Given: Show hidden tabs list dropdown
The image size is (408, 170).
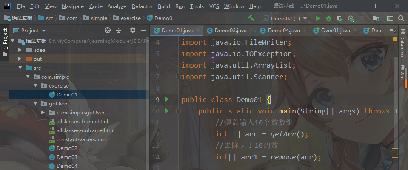Looking at the screenshot, I should pos(391,31).
